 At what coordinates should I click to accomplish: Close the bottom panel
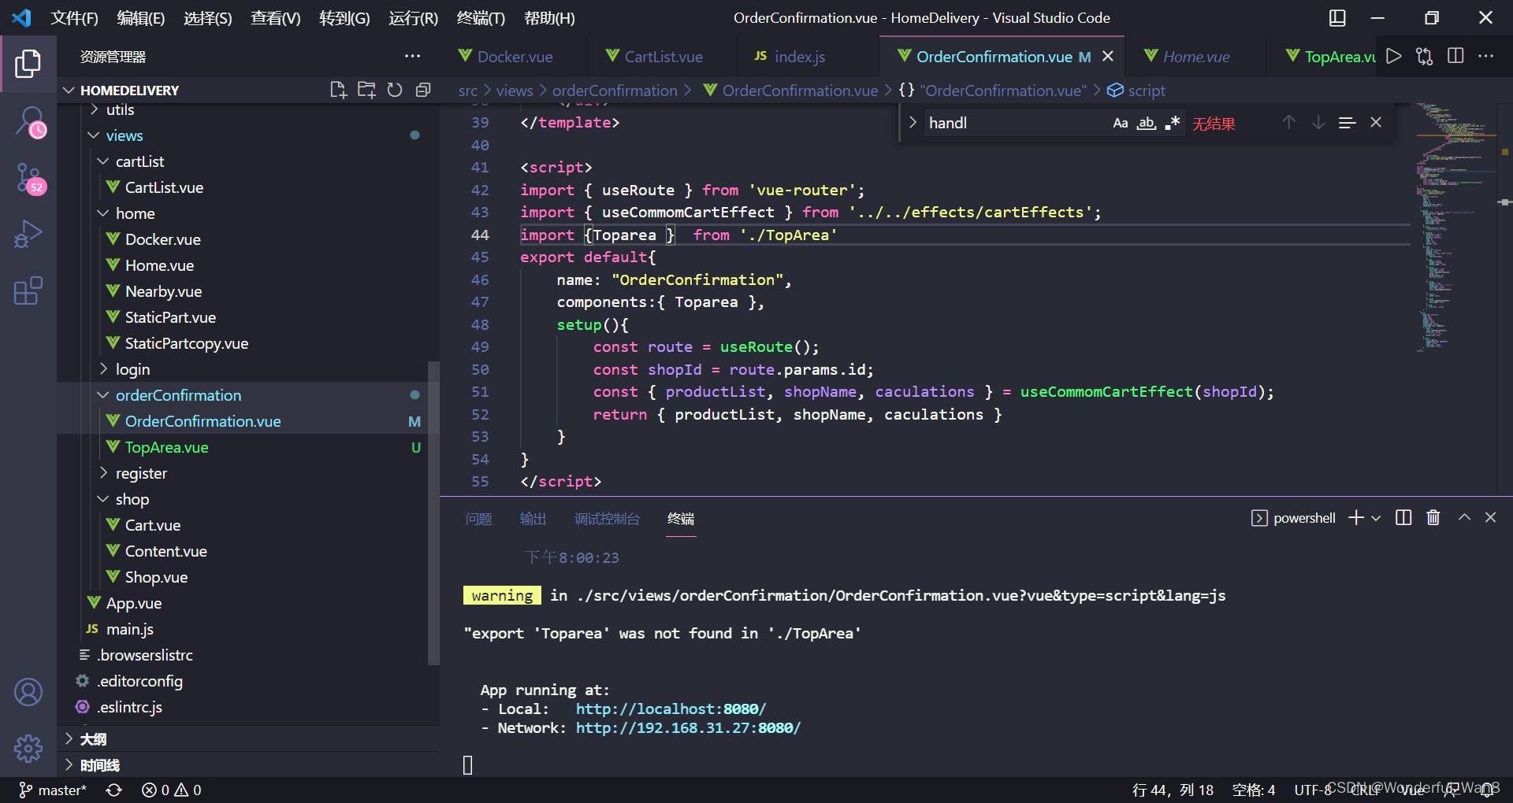[1490, 517]
